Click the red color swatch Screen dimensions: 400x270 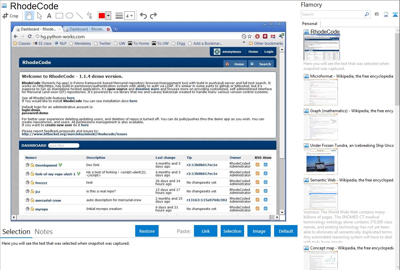pyautogui.click(x=102, y=16)
